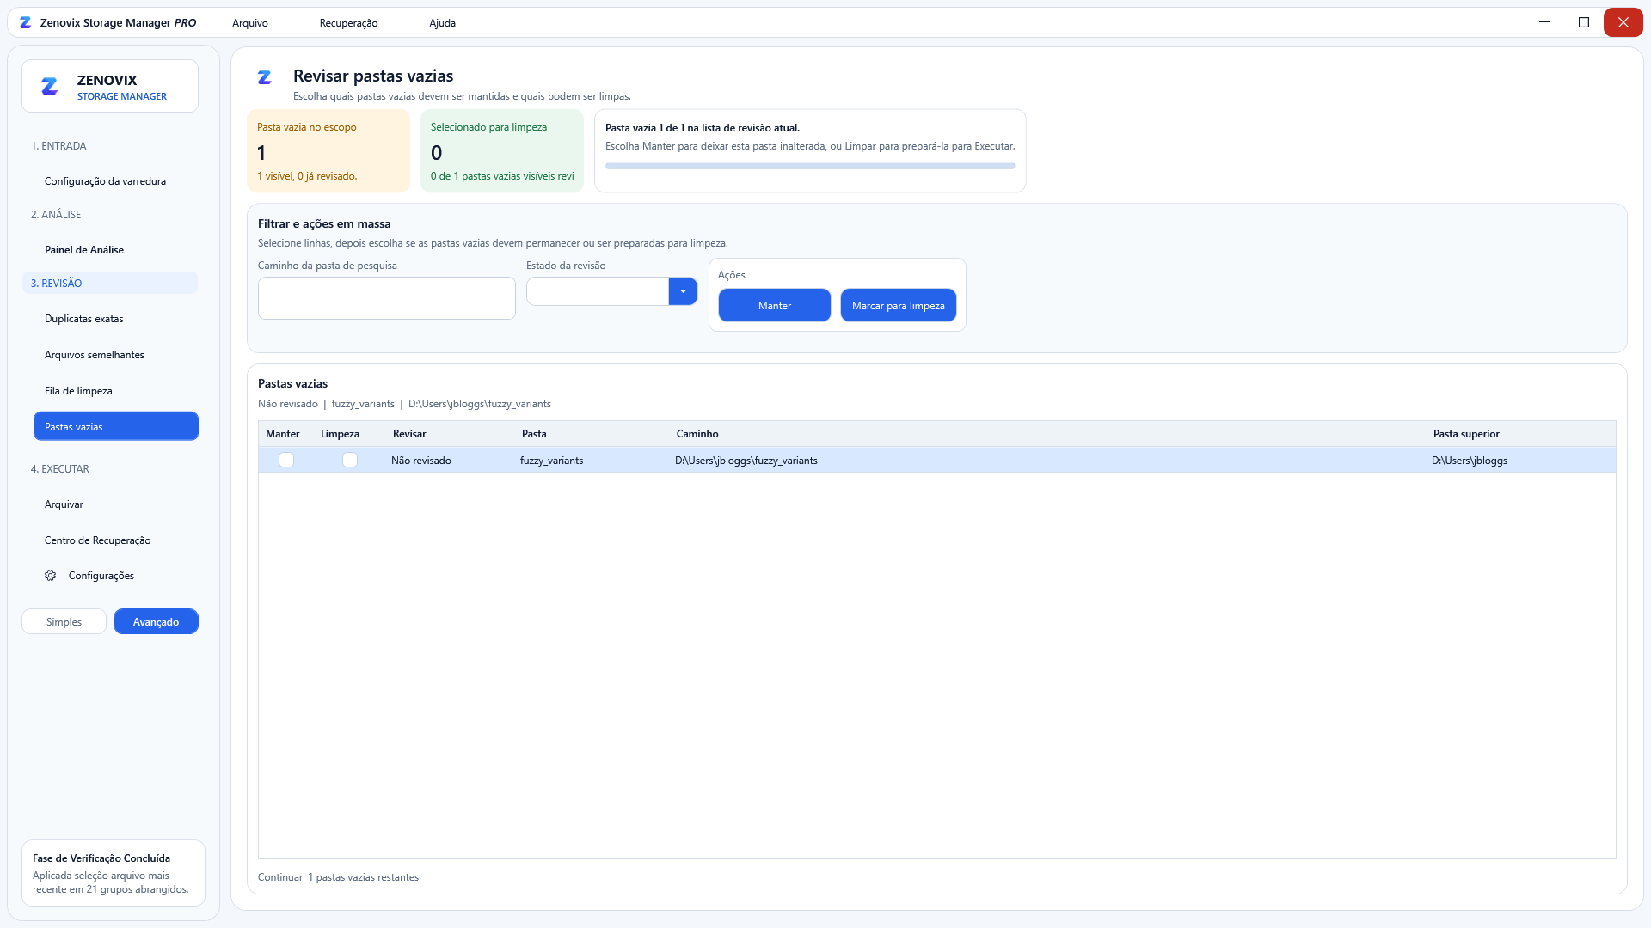This screenshot has height=928, width=1651.
Task: Open the Recuperação menu
Action: 348,23
